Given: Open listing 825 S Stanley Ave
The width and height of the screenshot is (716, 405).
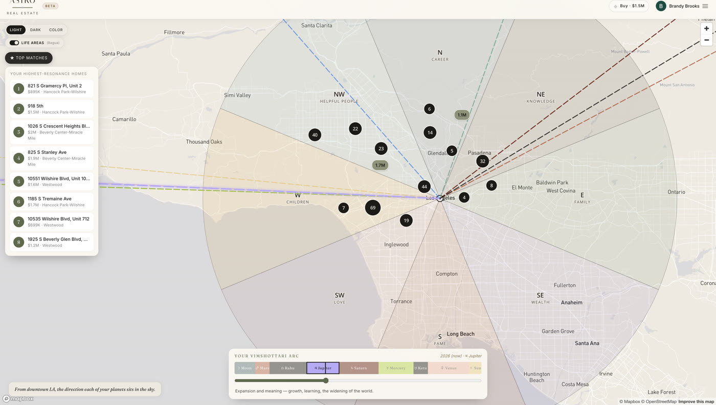Looking at the screenshot, I should click(x=52, y=158).
